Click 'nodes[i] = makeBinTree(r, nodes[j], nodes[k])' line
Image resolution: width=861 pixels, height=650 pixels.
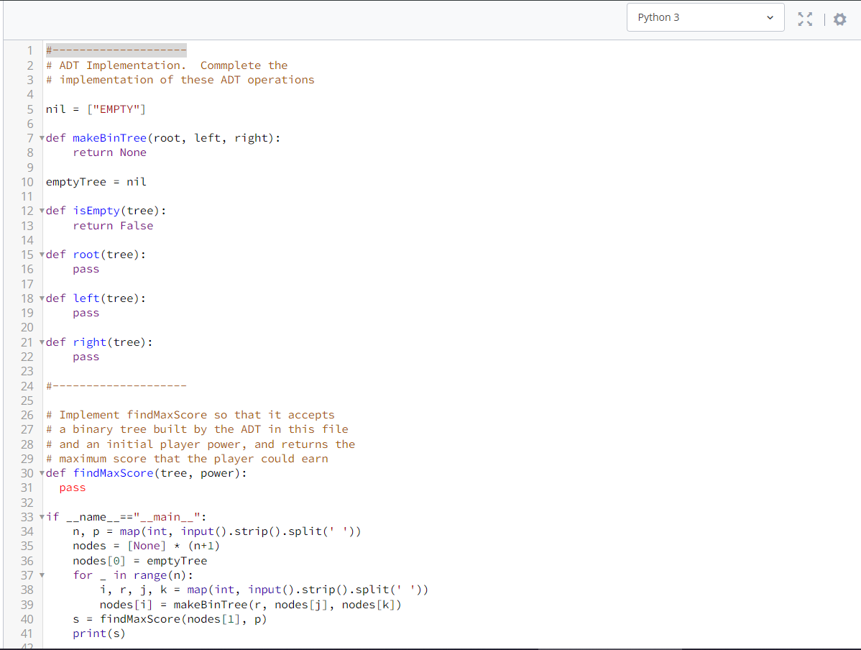click(250, 605)
